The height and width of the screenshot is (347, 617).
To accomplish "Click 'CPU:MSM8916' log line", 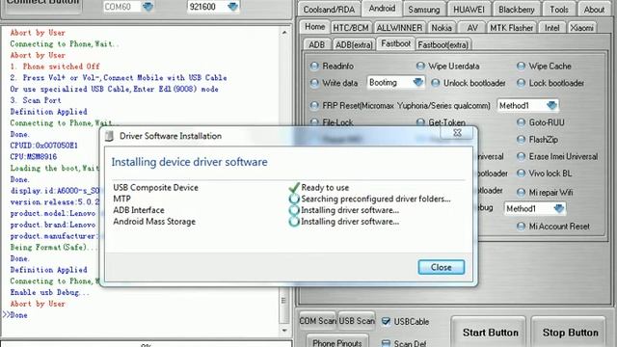I will coord(34,156).
